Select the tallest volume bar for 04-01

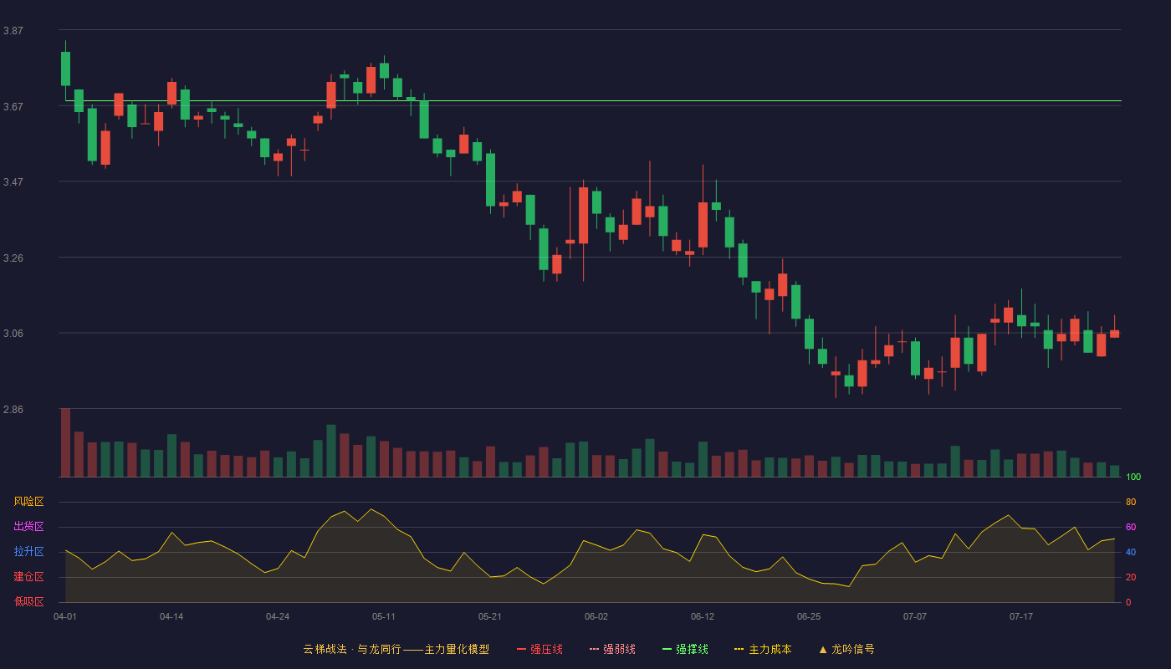click(65, 442)
